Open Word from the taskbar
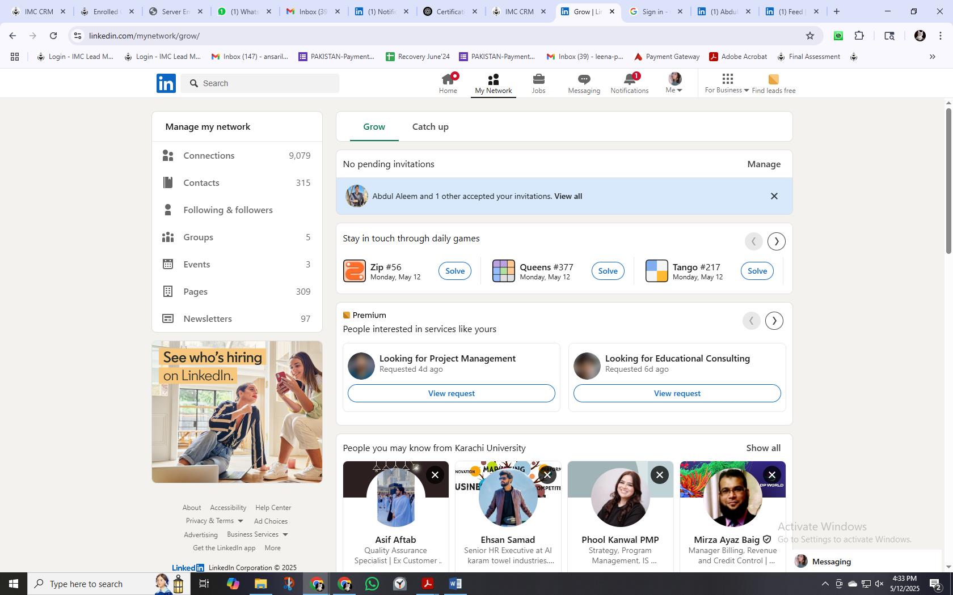953x595 pixels. pyautogui.click(x=456, y=584)
